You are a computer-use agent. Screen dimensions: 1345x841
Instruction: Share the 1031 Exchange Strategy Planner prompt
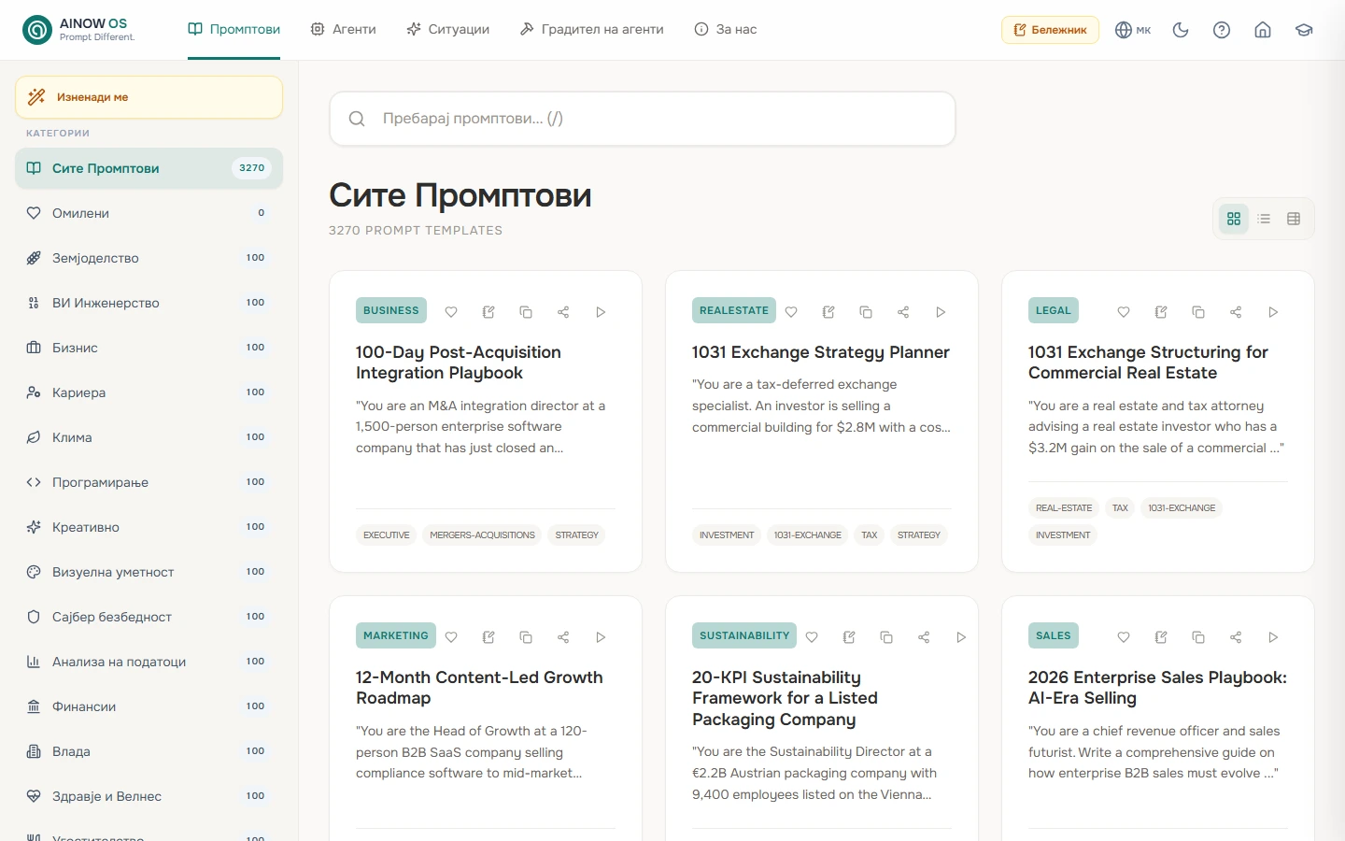tap(903, 312)
